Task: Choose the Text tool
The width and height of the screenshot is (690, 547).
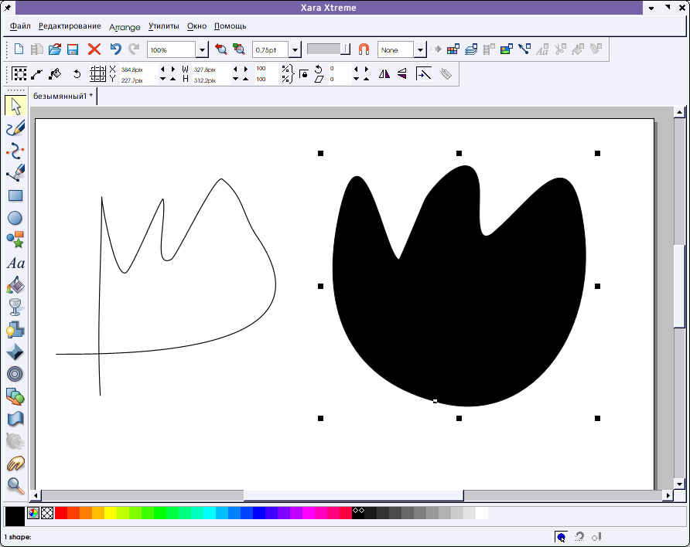Action: (x=15, y=263)
